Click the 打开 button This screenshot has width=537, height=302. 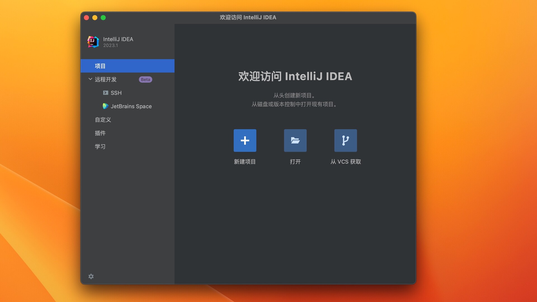[x=295, y=162]
